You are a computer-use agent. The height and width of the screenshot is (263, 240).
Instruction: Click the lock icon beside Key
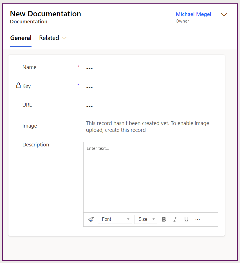(19, 85)
